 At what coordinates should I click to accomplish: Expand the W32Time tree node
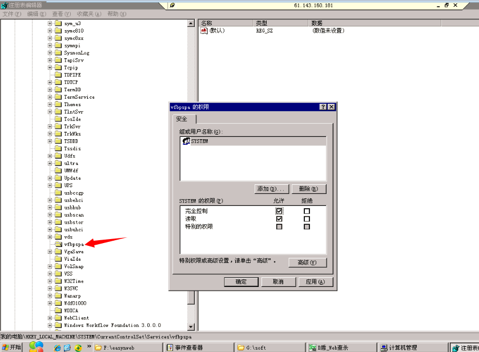(50, 281)
